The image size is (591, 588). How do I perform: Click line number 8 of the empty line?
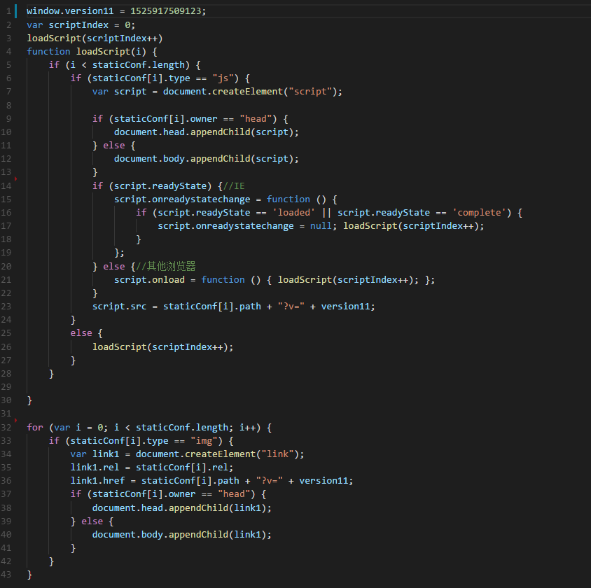pyautogui.click(x=8, y=106)
